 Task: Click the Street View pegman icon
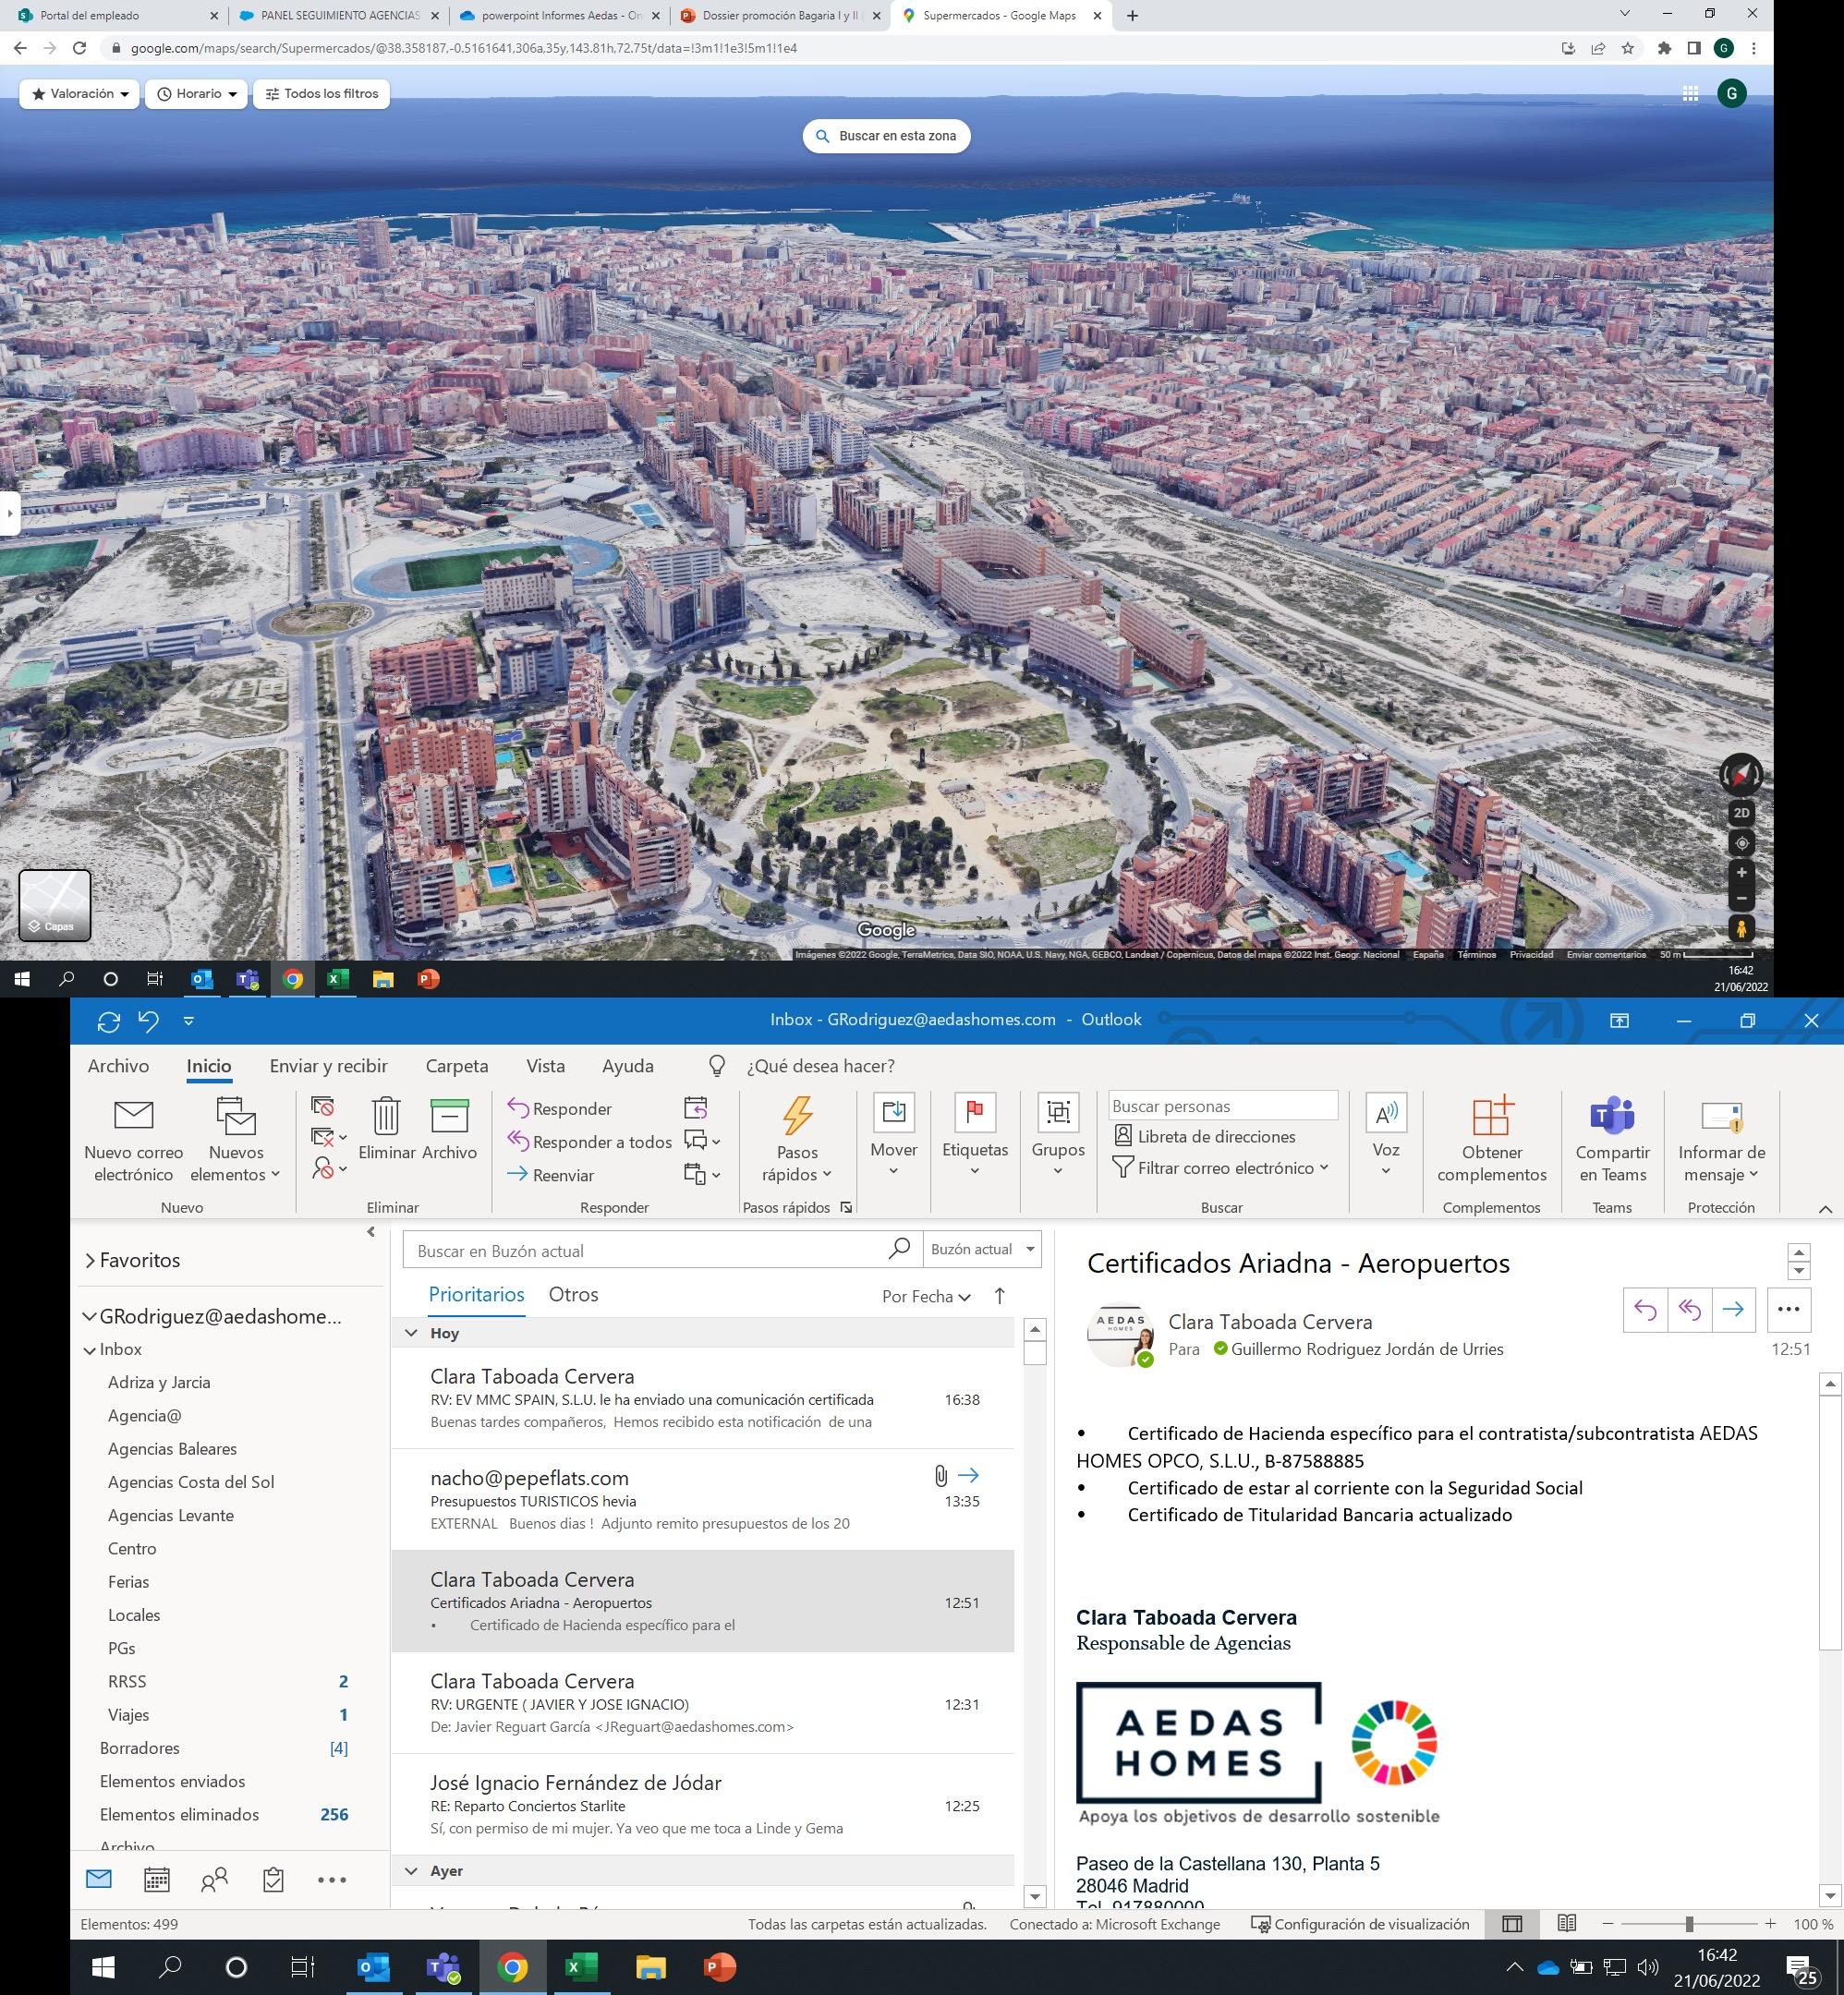click(1741, 928)
